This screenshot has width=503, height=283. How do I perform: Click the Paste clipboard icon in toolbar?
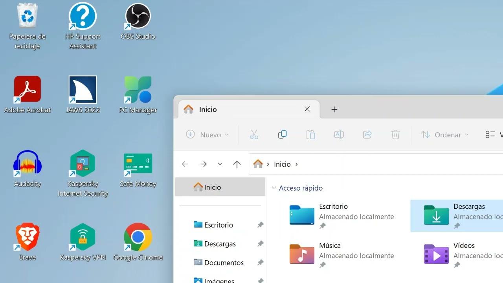tap(310, 134)
